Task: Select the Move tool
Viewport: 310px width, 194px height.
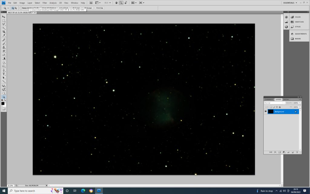Action: pyautogui.click(x=4, y=17)
